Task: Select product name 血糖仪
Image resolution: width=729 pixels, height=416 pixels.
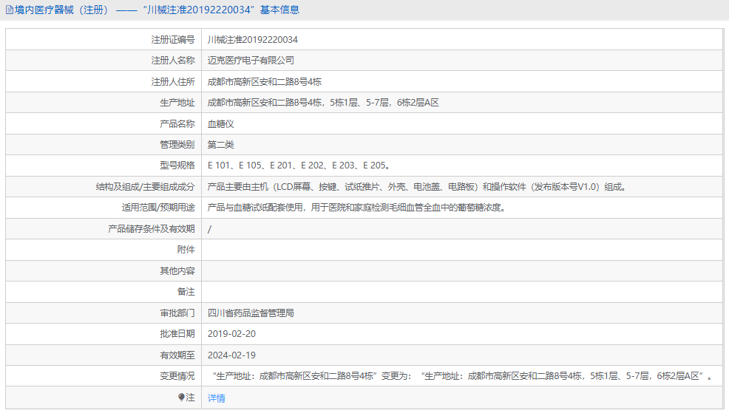Action: 221,123
